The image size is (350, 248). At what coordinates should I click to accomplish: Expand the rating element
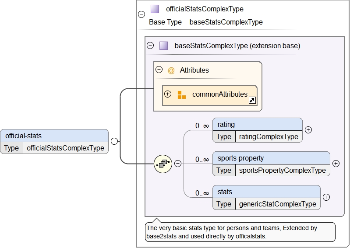308,130
